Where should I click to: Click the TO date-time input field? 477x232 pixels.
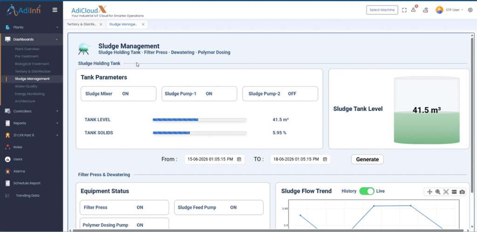(x=300, y=159)
